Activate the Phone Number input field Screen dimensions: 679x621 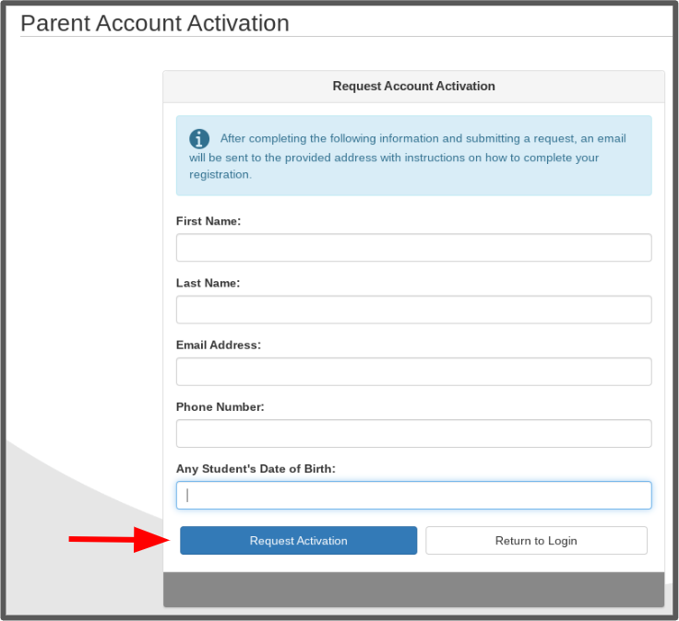pos(413,433)
